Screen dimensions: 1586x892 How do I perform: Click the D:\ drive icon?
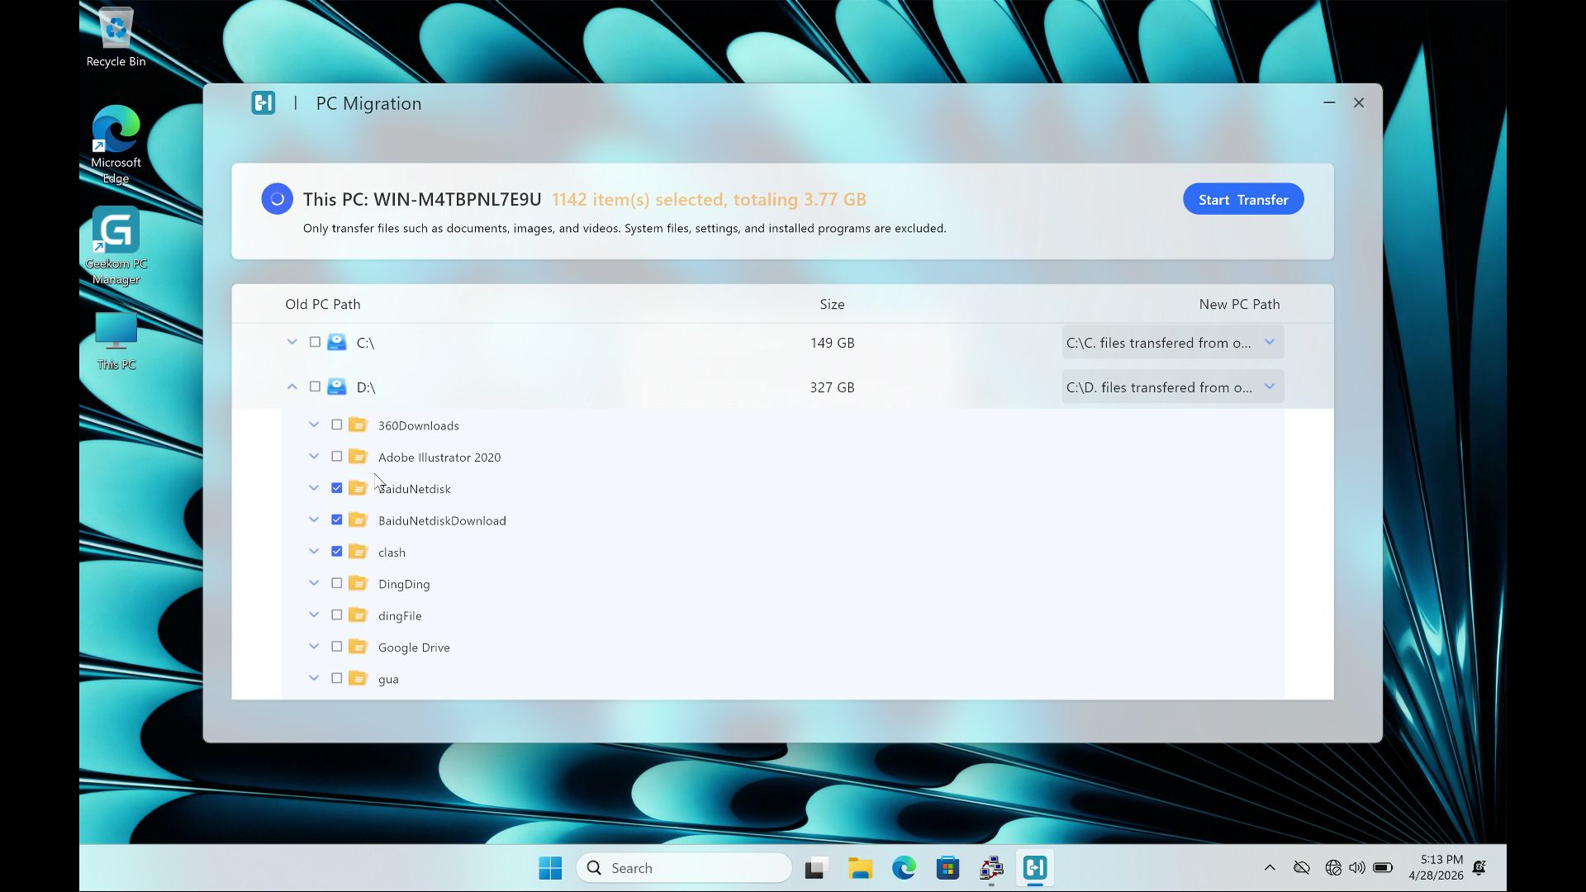[x=336, y=387]
